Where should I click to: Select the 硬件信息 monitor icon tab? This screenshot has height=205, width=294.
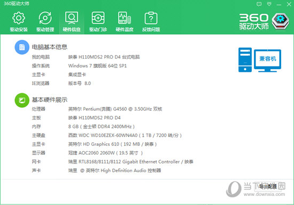(x=72, y=21)
